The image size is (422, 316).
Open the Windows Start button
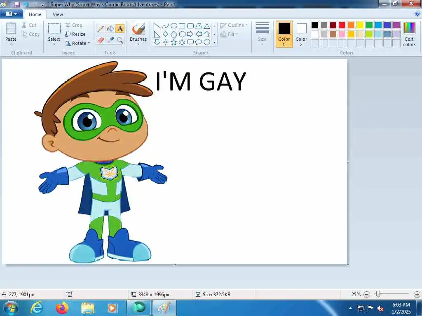tap(11, 308)
